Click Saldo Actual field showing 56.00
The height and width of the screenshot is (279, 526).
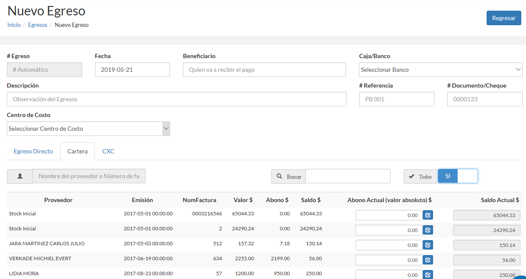487,260
